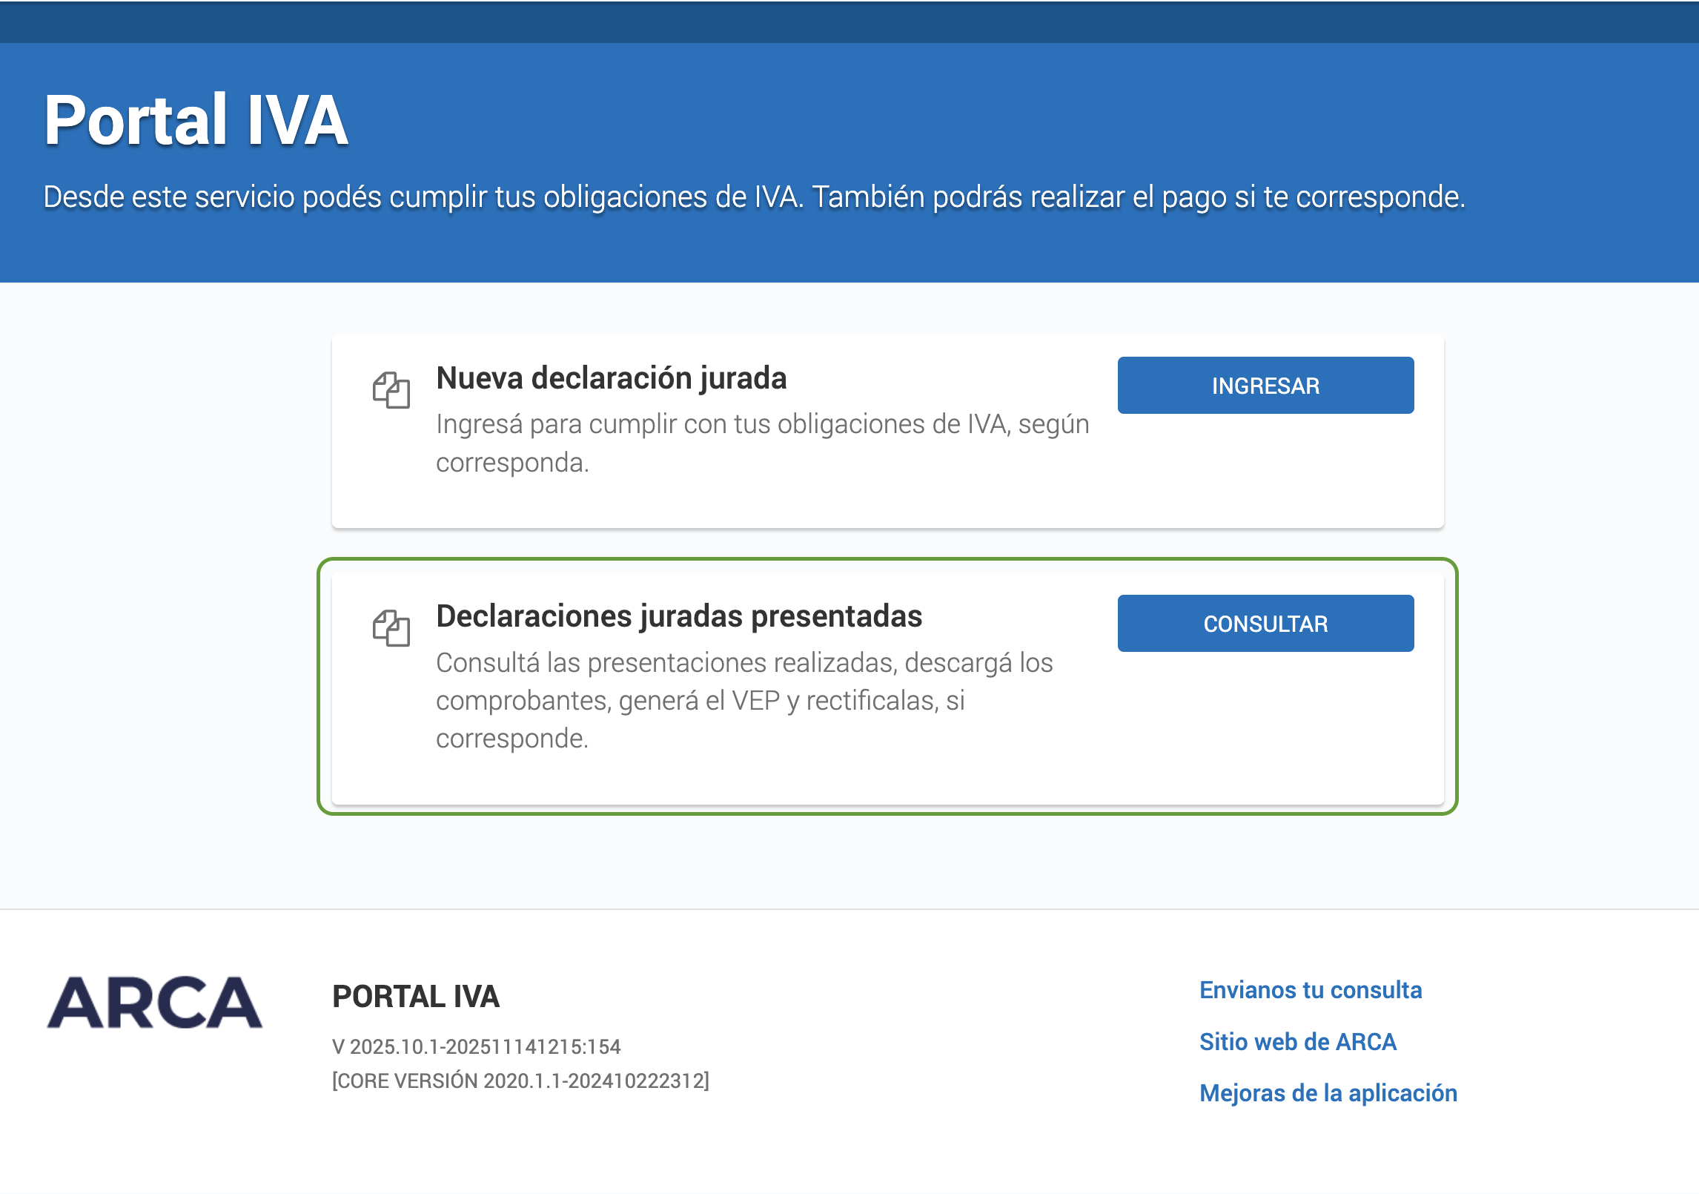Select the Declaraciones juradas presentadas heading
This screenshot has height=1194, width=1699.
(x=679, y=616)
